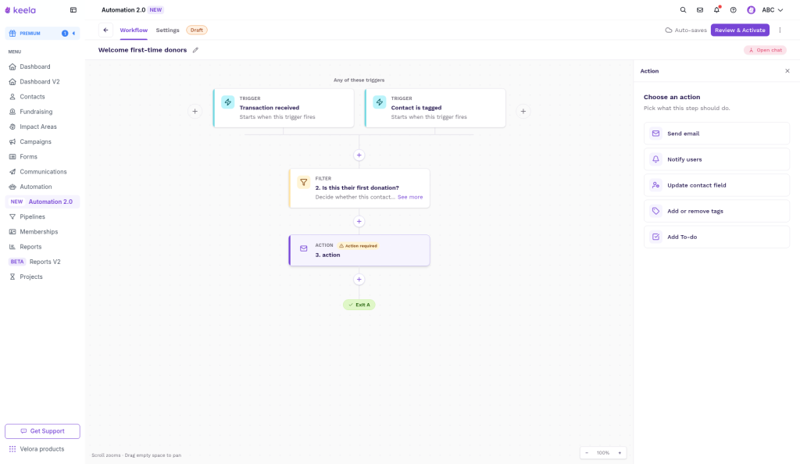Switch to the Settings tab
Viewport: 800px width, 464px height.
click(167, 30)
